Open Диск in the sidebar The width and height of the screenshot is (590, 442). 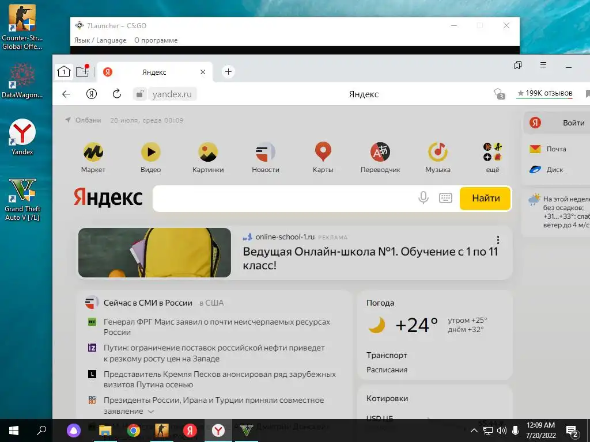point(546,170)
